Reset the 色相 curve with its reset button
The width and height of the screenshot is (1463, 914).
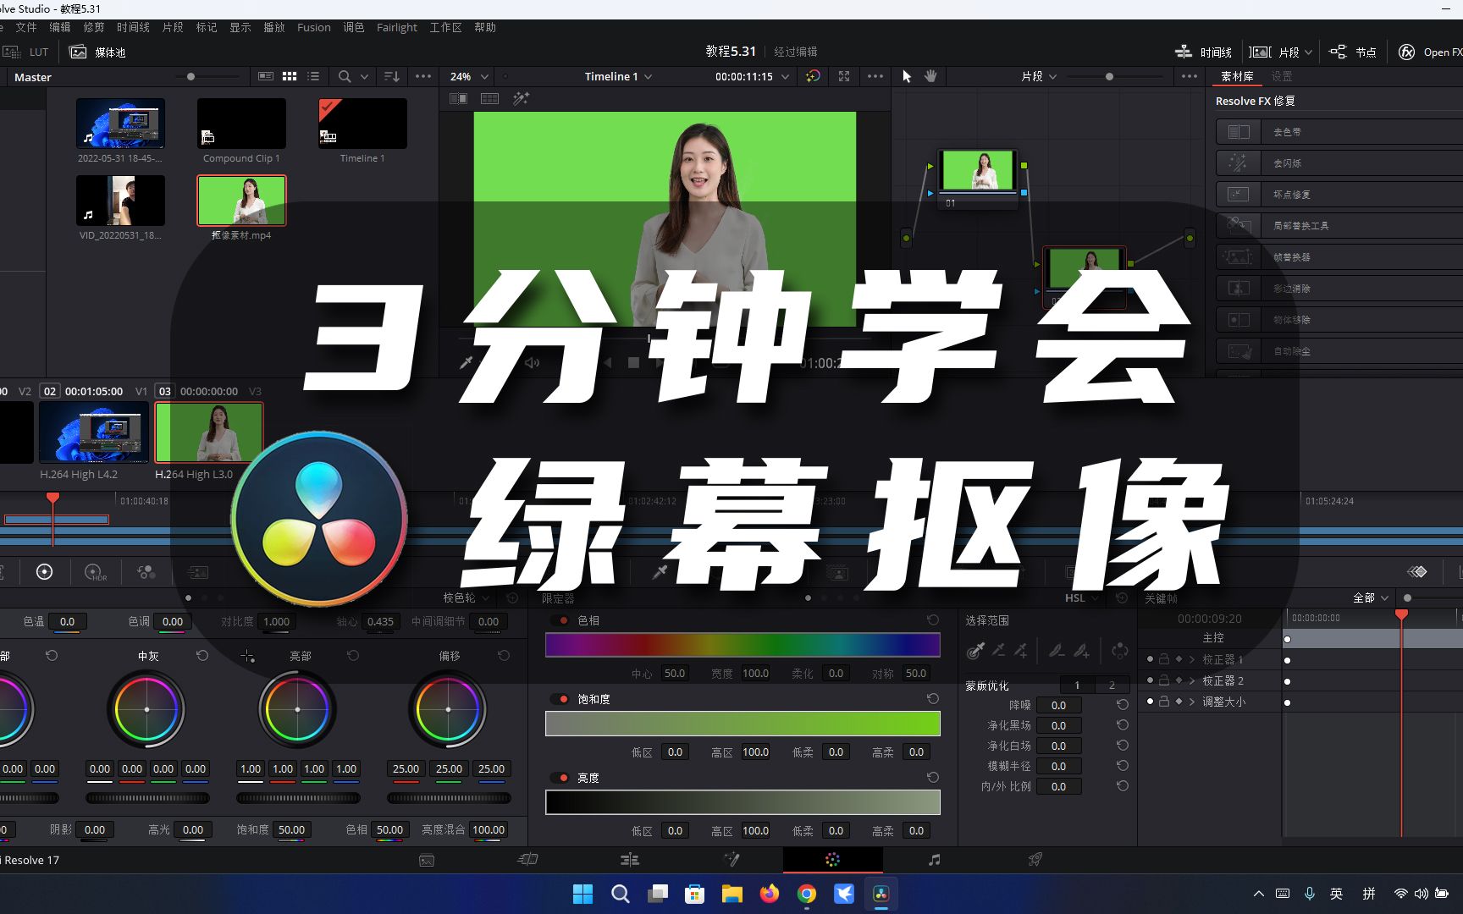coord(932,619)
